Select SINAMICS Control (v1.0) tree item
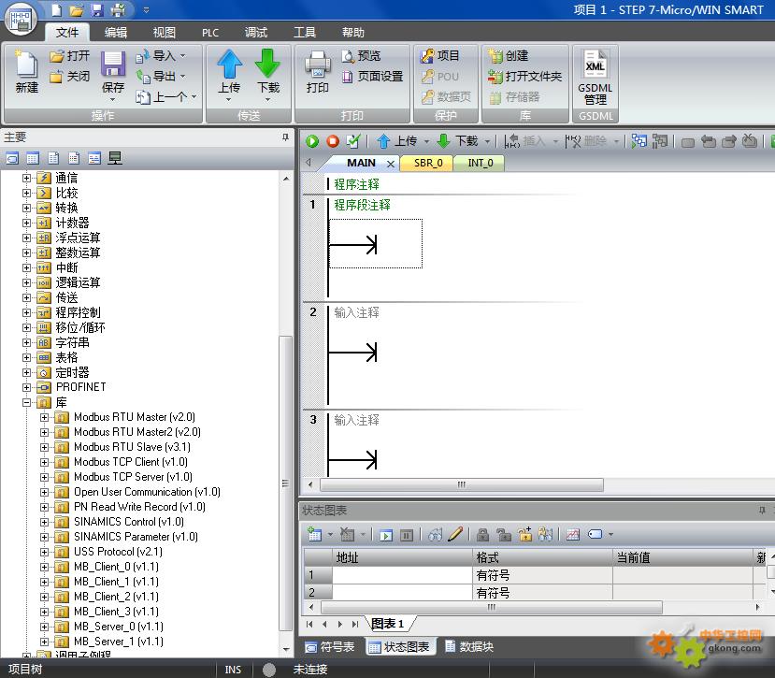 pos(128,522)
